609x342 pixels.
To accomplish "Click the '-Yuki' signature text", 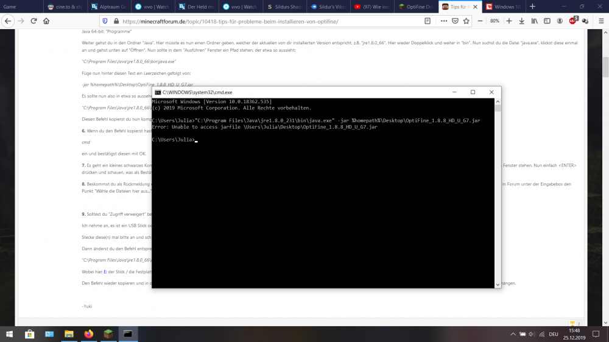I will coord(87,306).
